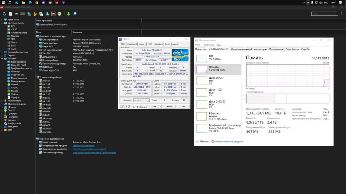
Task: Select Диск 0 (C:) in Task Manager
Action: pos(218,80)
